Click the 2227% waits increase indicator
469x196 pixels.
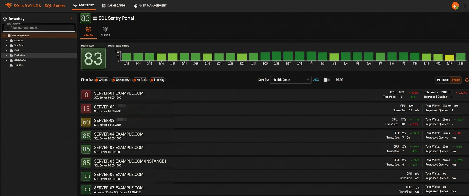[461, 93]
